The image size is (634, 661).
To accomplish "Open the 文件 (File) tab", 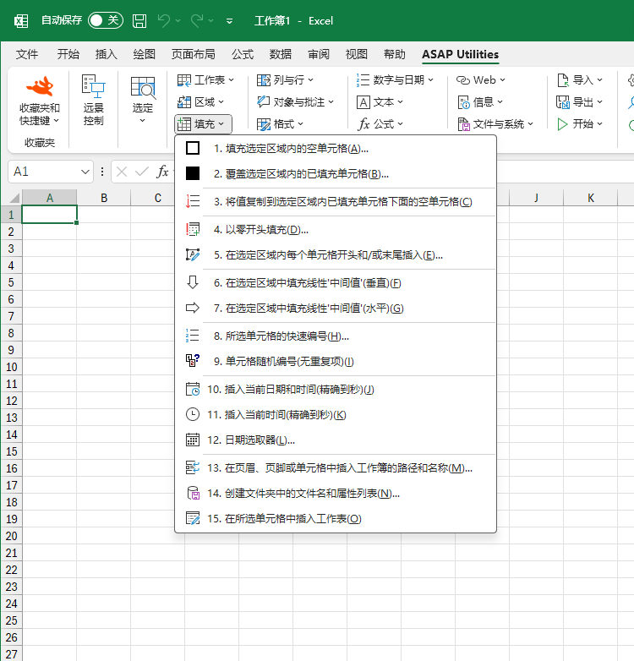I will [27, 54].
